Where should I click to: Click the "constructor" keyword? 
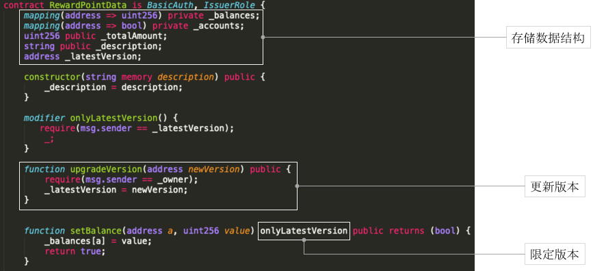(x=52, y=77)
